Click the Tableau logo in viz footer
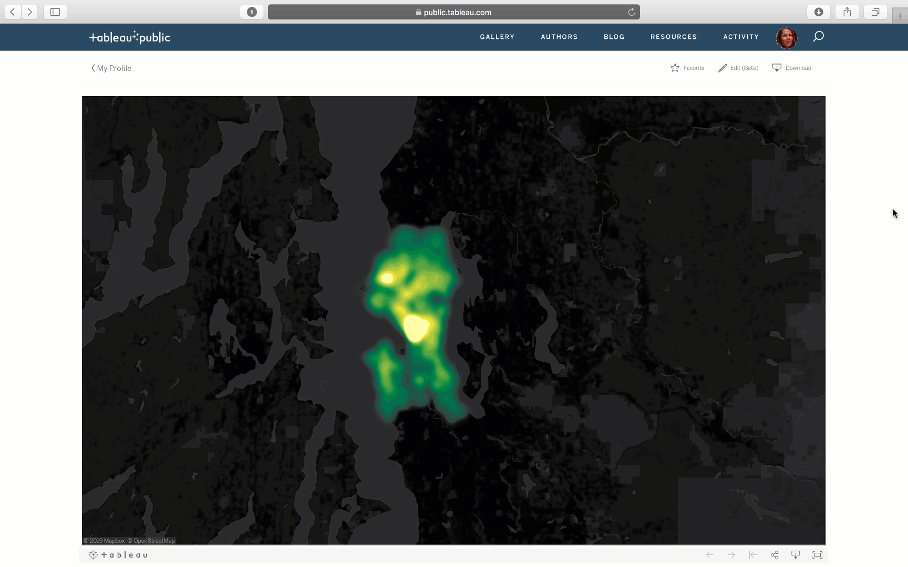908x567 pixels. coord(118,555)
